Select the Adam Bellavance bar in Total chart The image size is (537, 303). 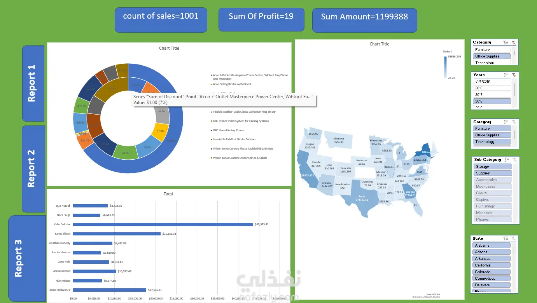tap(109, 290)
